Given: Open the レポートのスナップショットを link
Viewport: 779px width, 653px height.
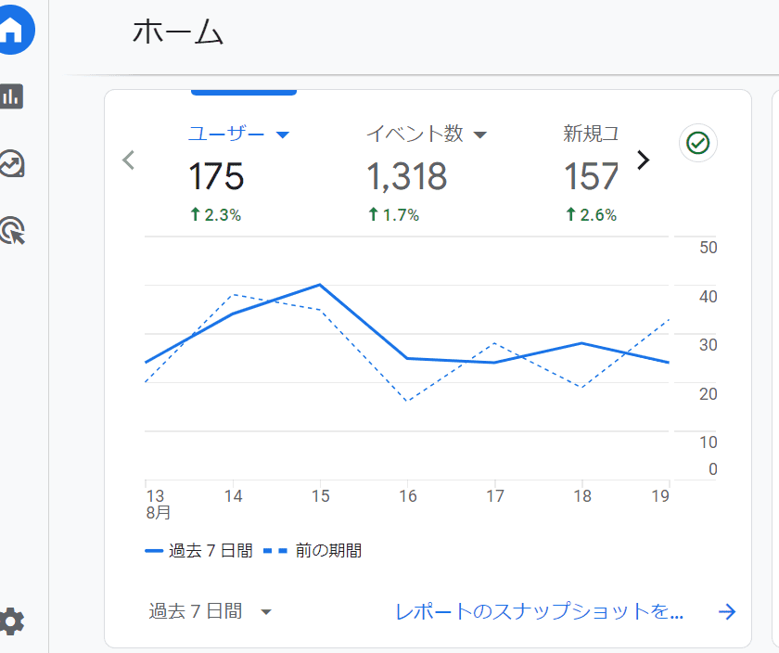Looking at the screenshot, I should coord(539,611).
